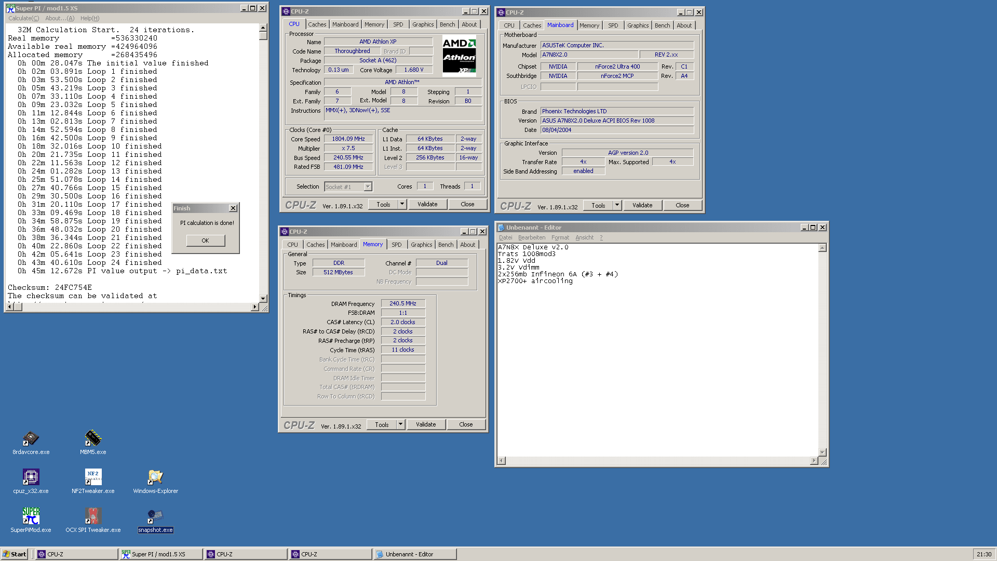Click BIOS date field 08/04/2004

(617, 130)
